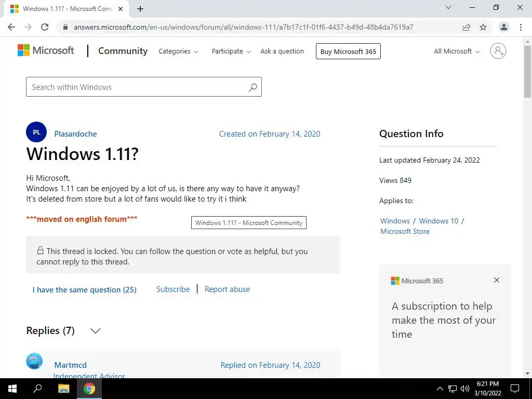Collapse the Replies (7) chevron
Screen dimensions: 532x399
[96, 330]
